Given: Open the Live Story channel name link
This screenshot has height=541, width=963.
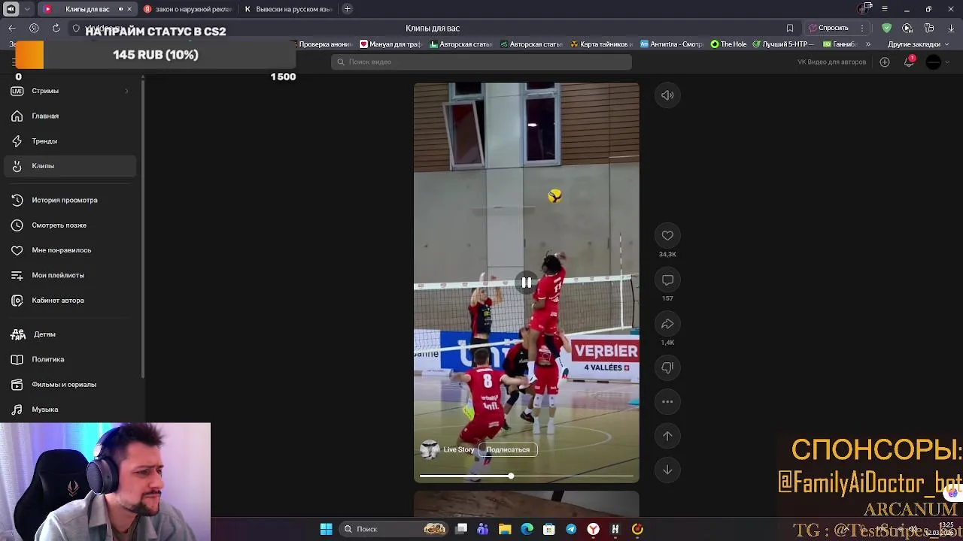Looking at the screenshot, I should (x=459, y=449).
